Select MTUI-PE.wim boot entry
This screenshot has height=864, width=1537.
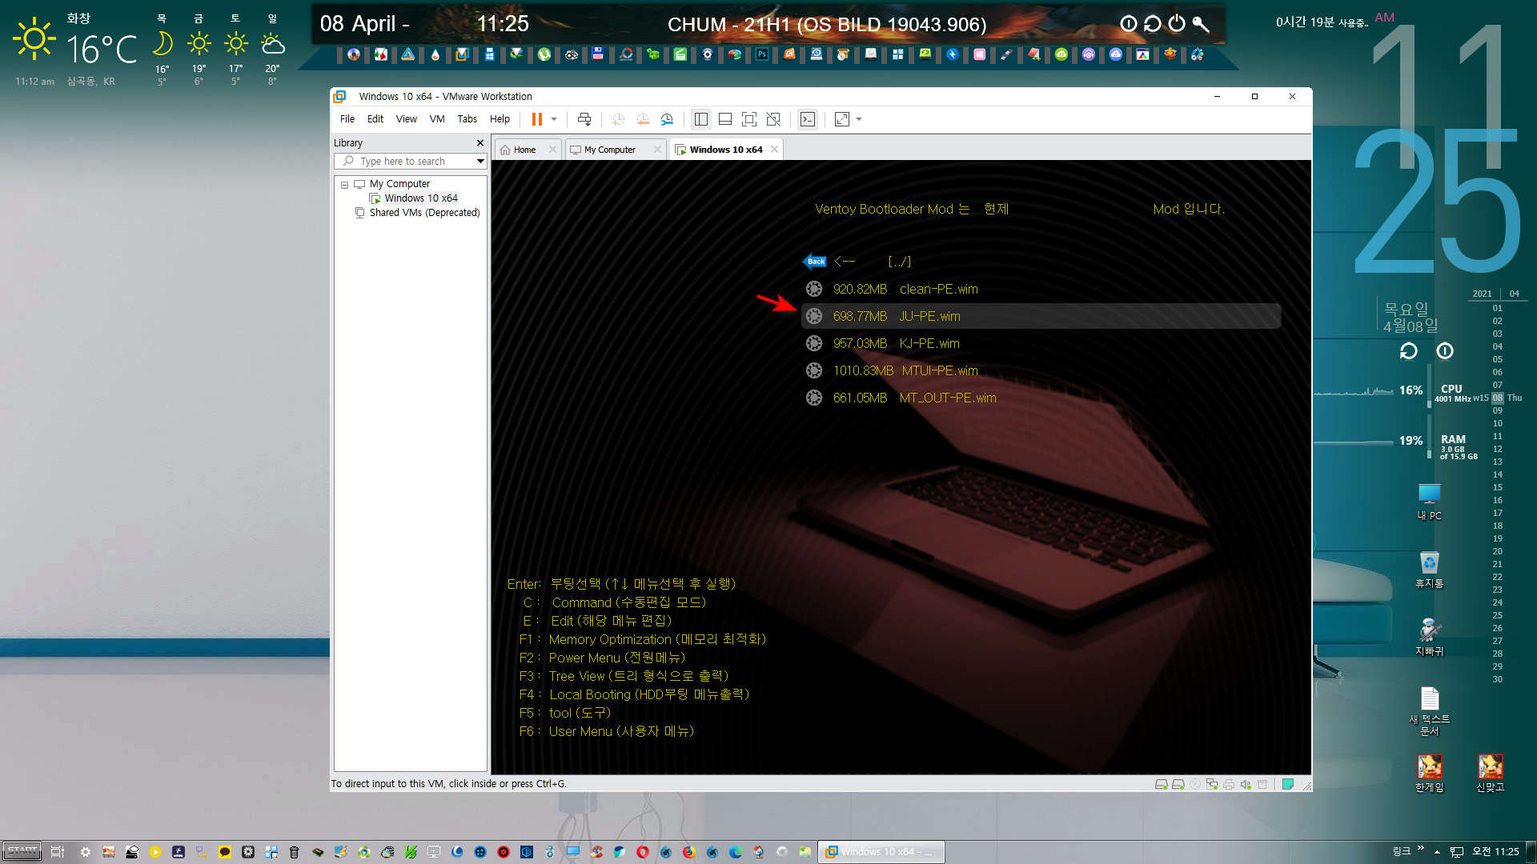pos(1041,370)
